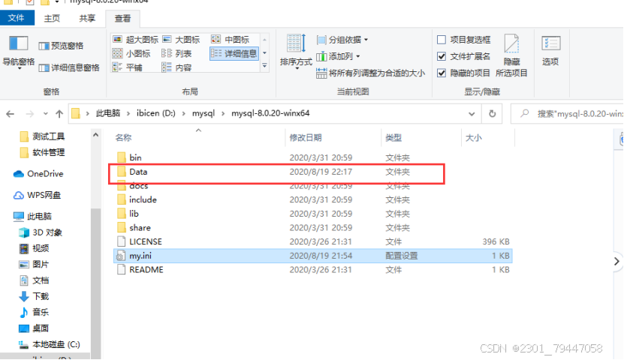Go up one folder level
This screenshot has width=624, height=360.
59,114
